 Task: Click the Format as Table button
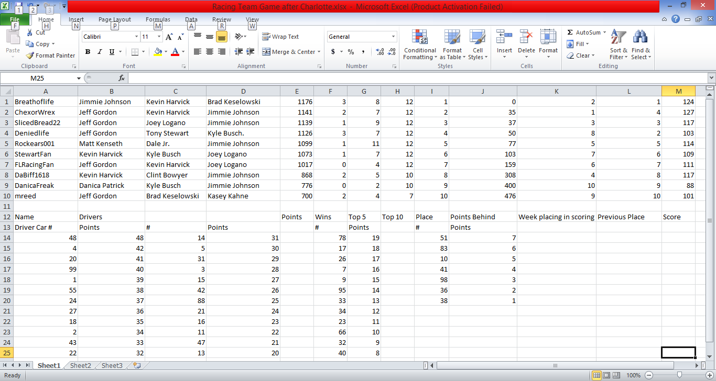point(452,46)
